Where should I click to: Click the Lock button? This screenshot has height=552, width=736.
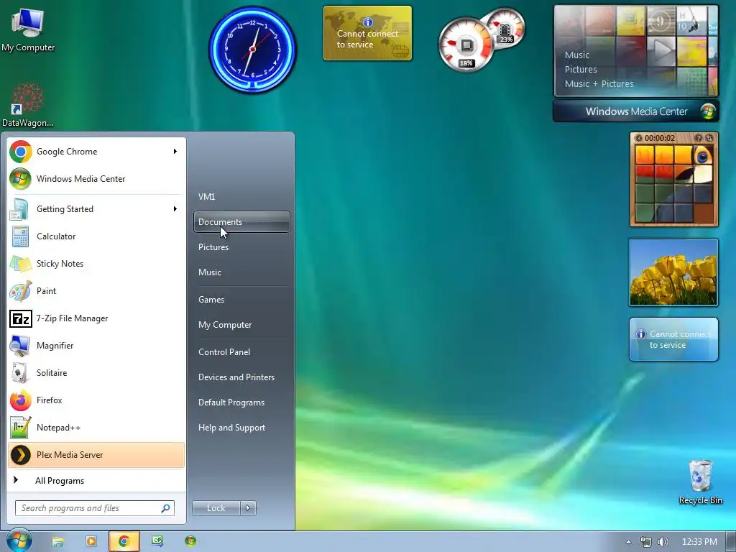[216, 508]
